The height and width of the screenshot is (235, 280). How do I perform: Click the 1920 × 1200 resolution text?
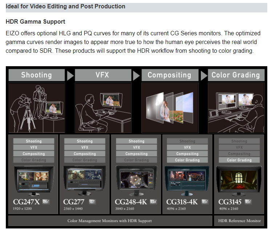coord(22,208)
